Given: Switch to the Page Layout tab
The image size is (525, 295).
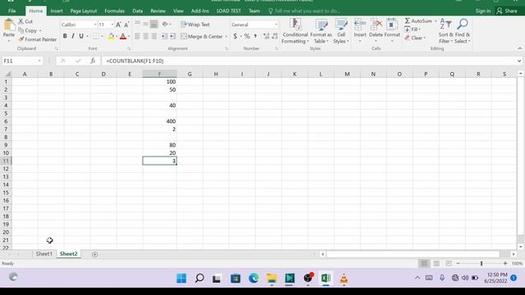Looking at the screenshot, I should (x=84, y=11).
